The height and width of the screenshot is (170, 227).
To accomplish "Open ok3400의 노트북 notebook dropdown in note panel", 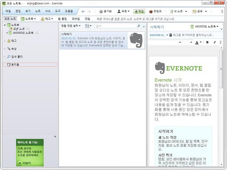I will [205, 27].
